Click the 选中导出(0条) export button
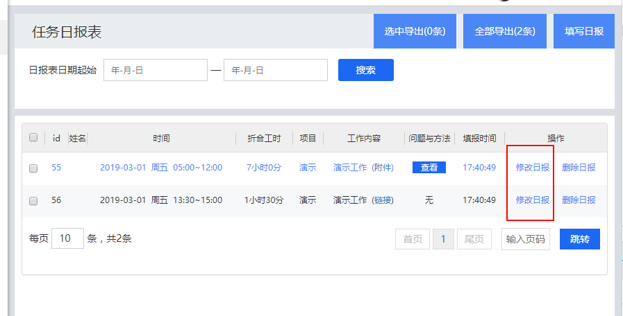This screenshot has height=316, width=623. pos(415,31)
